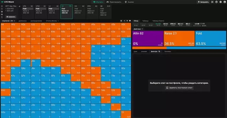Switch to the диапазоны tab

tap(23, 21)
